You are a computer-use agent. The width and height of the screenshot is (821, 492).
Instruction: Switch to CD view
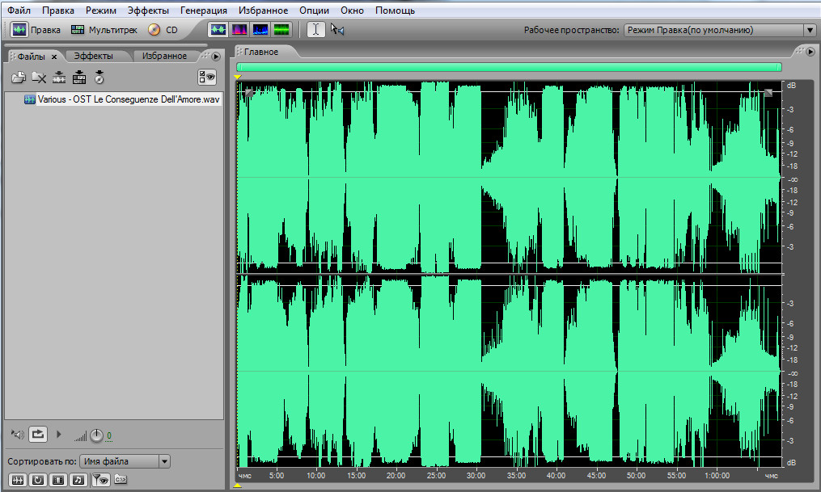[x=163, y=30]
